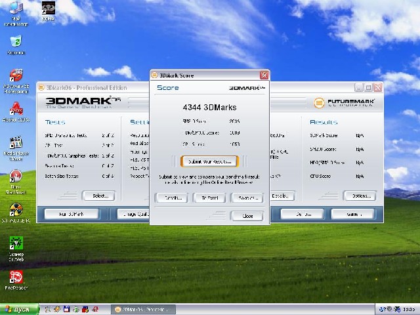Click Details button in System panel
Image resolution: width=420 pixels, height=315 pixels.
click(282, 196)
